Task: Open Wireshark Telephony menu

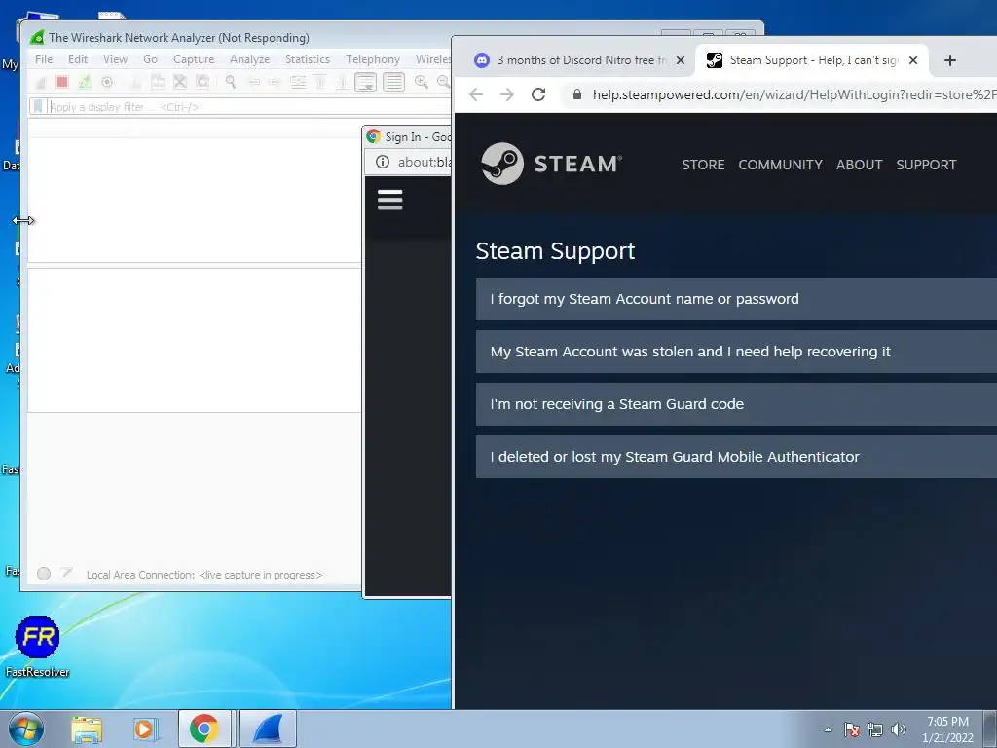Action: (373, 59)
